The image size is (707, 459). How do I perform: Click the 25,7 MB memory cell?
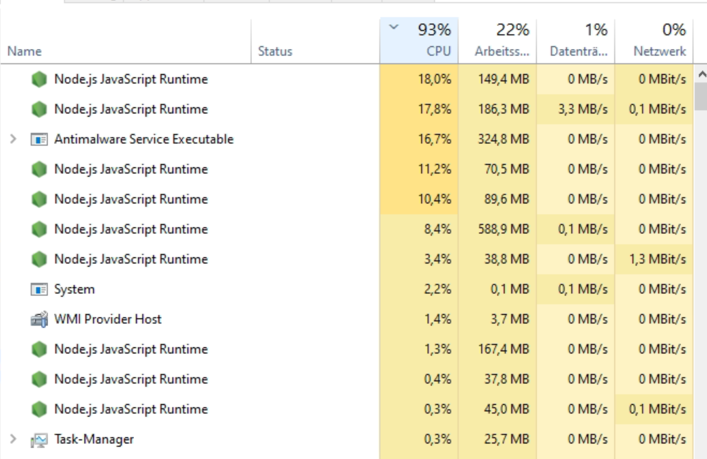tap(497, 439)
